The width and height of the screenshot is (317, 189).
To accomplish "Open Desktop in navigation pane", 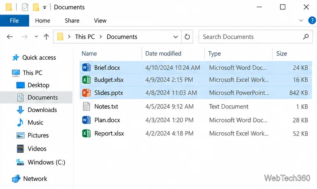I will point(38,85).
